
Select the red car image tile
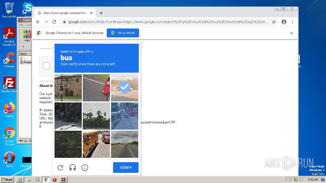tap(96, 88)
